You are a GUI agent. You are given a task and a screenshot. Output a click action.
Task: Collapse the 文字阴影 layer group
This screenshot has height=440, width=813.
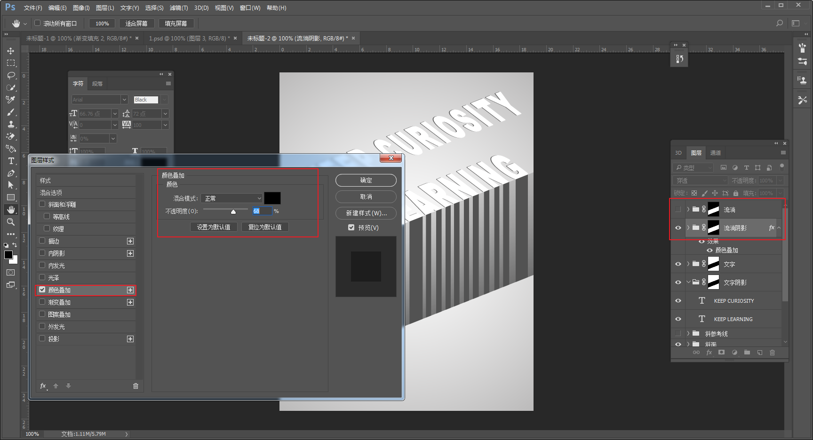(688, 282)
